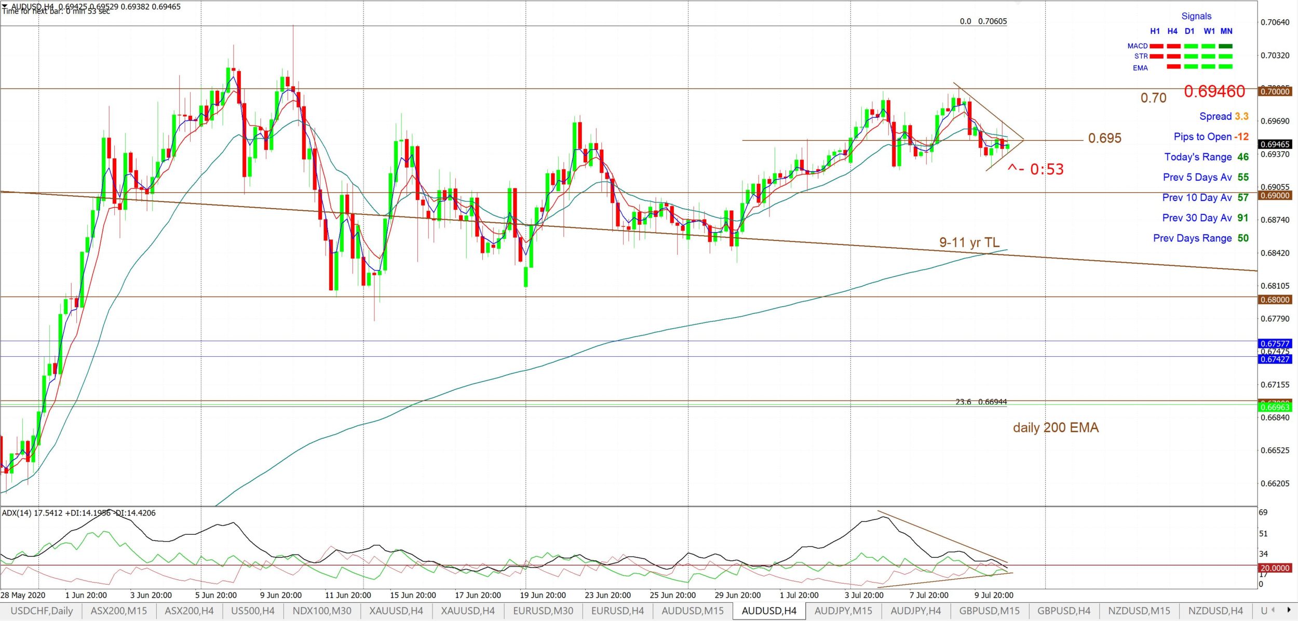The width and height of the screenshot is (1298, 621).
Task: Select the NDX100,M30 chart tab
Action: pos(322,611)
